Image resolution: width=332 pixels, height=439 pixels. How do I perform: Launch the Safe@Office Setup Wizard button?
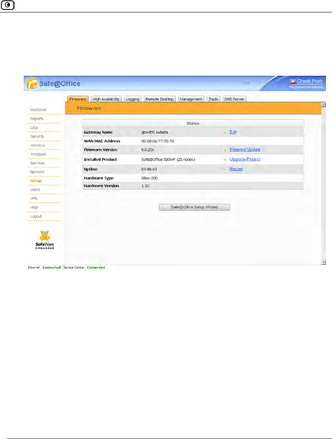pos(194,207)
